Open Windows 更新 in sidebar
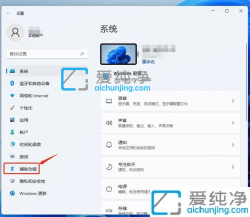The width and height of the screenshot is (250, 217). point(33,193)
